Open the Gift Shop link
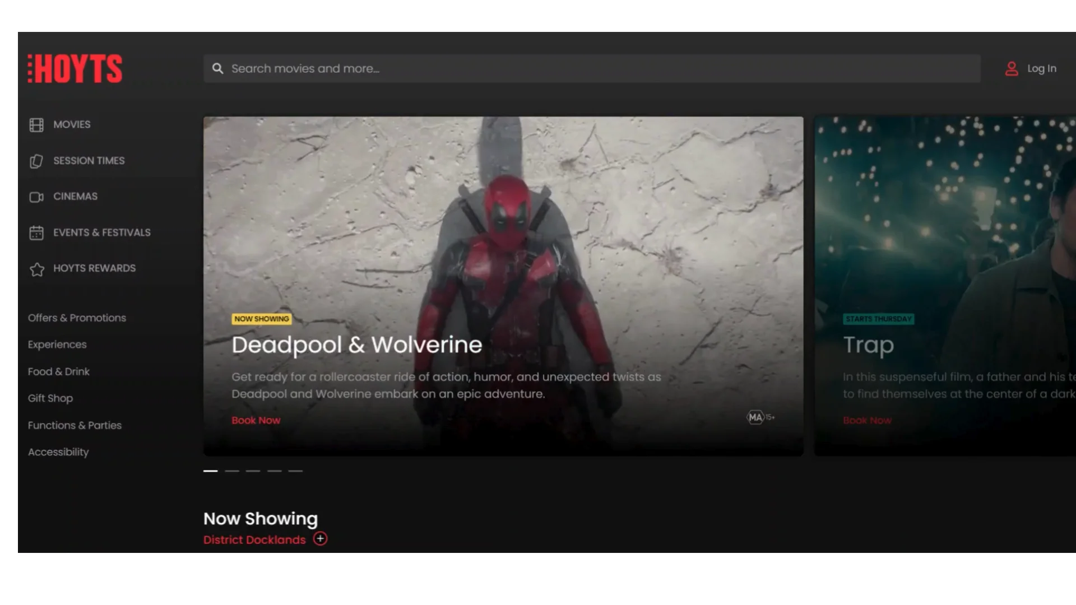Screen dimensions: 1076x605 (50, 398)
